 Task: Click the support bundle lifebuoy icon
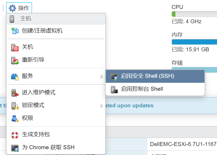click(15, 135)
